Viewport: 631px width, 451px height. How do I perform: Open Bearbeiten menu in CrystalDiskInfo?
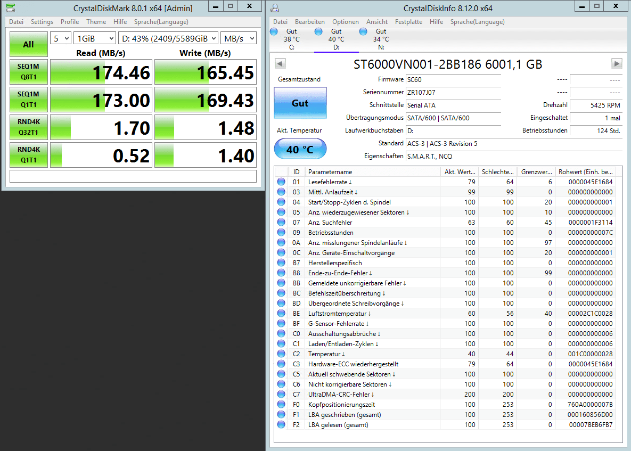pos(310,22)
